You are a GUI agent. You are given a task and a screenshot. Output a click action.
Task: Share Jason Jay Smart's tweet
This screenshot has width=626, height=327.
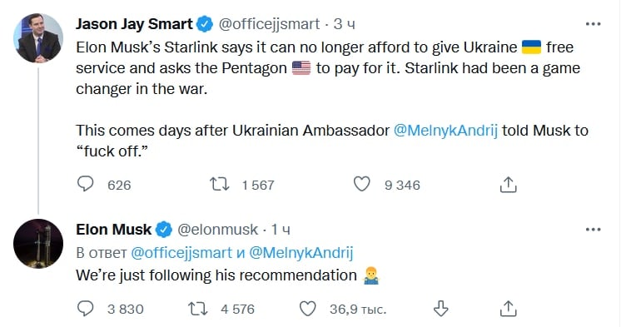(x=509, y=185)
